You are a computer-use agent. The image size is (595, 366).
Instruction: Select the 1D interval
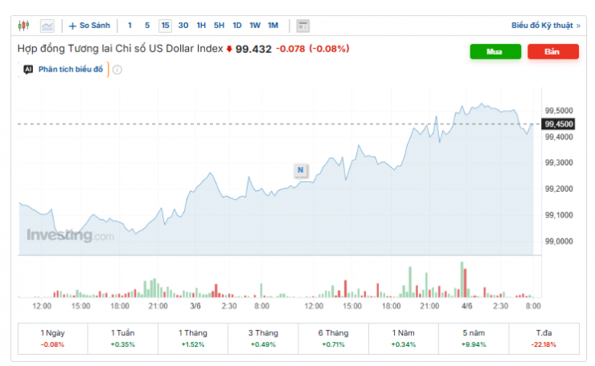pos(237,26)
